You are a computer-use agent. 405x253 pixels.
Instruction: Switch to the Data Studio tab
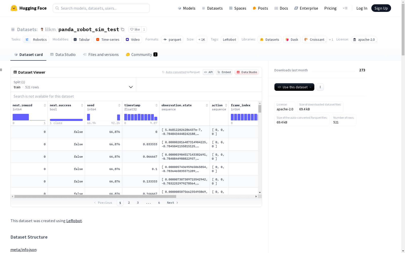point(63,54)
